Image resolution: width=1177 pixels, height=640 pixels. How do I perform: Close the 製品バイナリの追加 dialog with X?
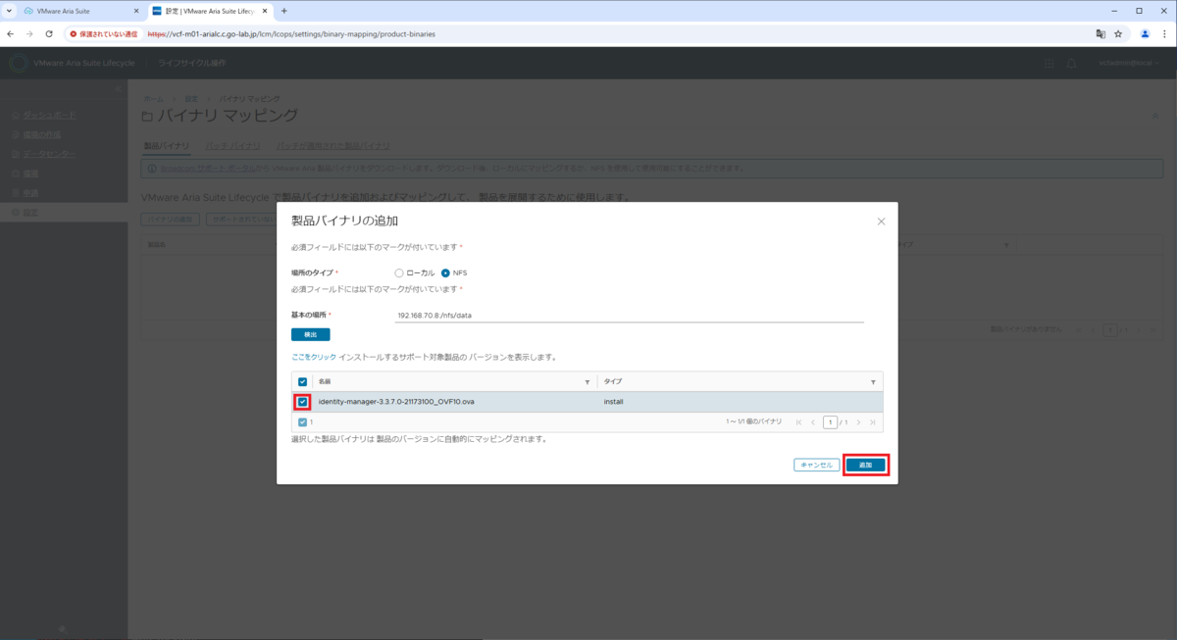[x=880, y=222]
